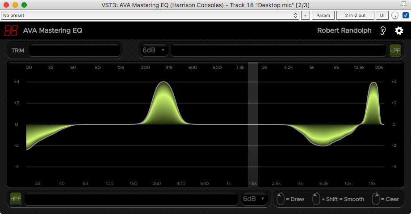
Task: Click the 20k frequency label
Action: pos(379,68)
